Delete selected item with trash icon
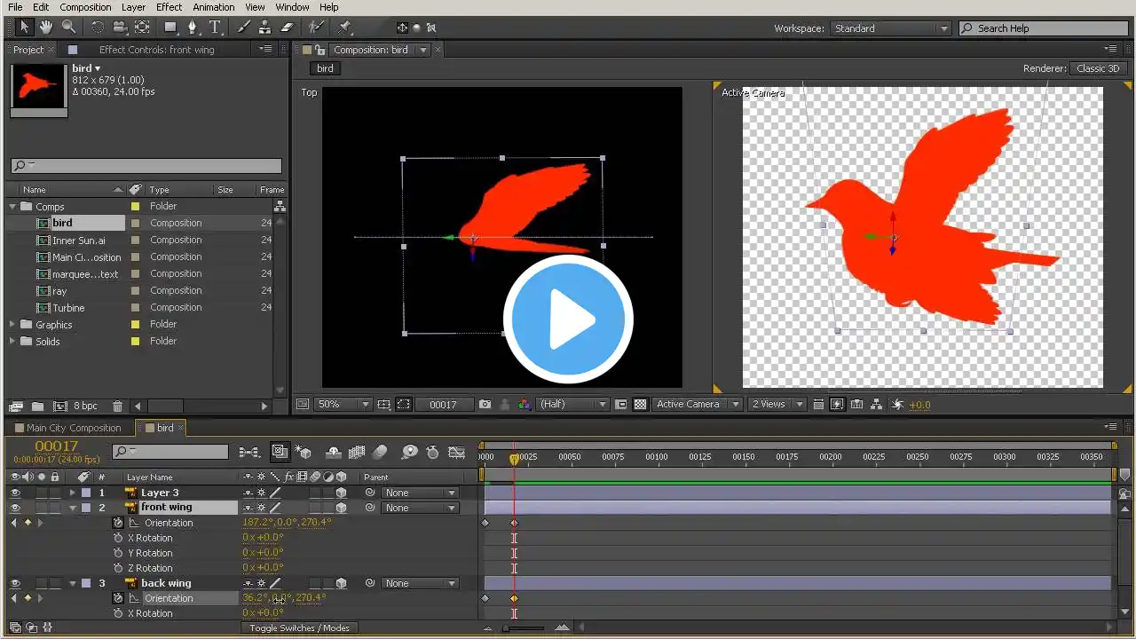 (117, 406)
